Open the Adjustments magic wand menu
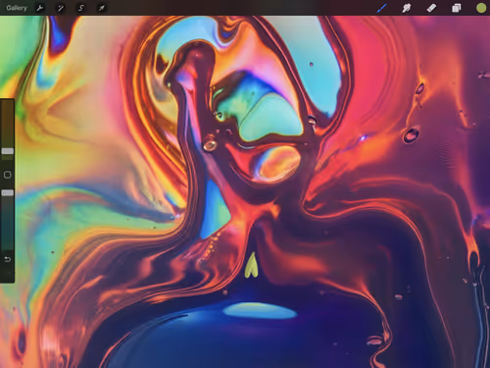This screenshot has width=490, height=368. pyautogui.click(x=61, y=8)
